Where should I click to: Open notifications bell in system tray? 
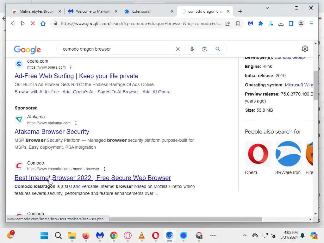[x=302, y=235]
